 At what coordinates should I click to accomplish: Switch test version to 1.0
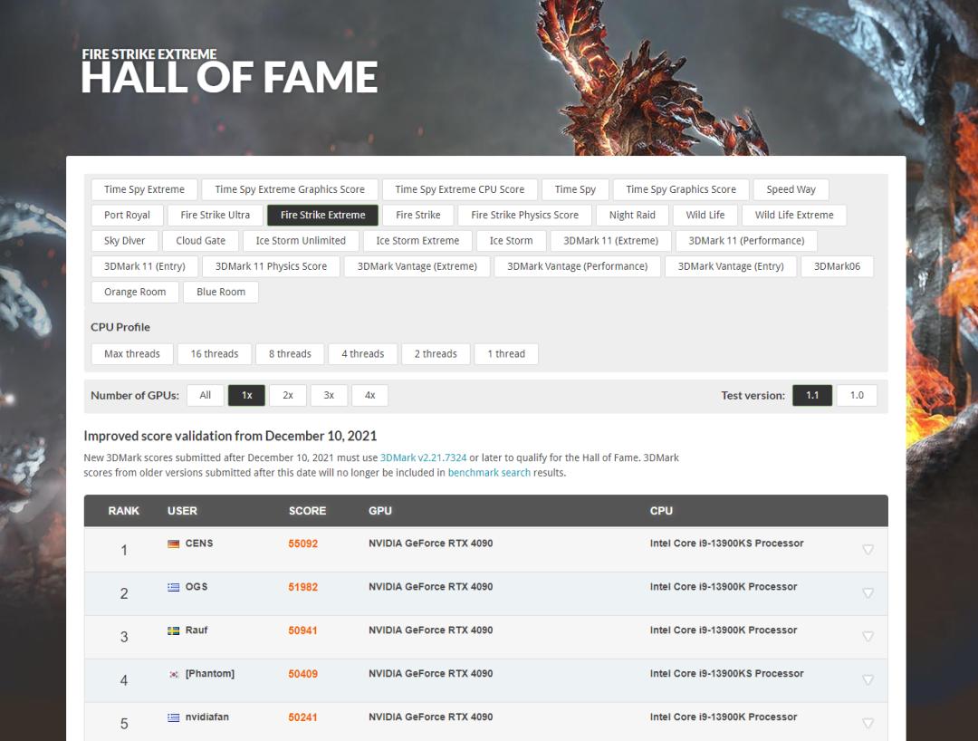(857, 395)
